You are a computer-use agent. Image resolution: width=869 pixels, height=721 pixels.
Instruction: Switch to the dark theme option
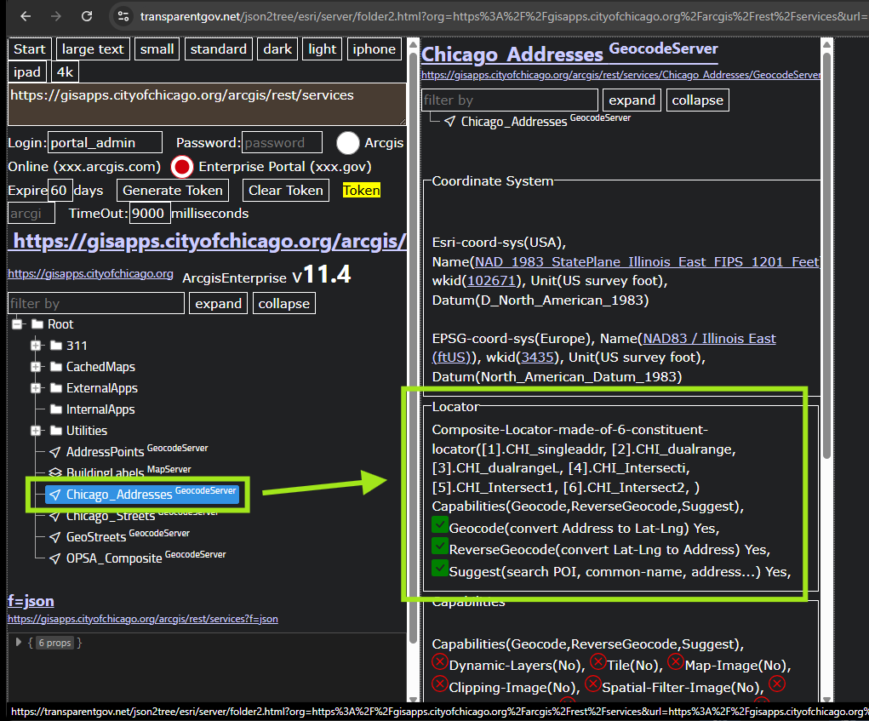tap(277, 49)
